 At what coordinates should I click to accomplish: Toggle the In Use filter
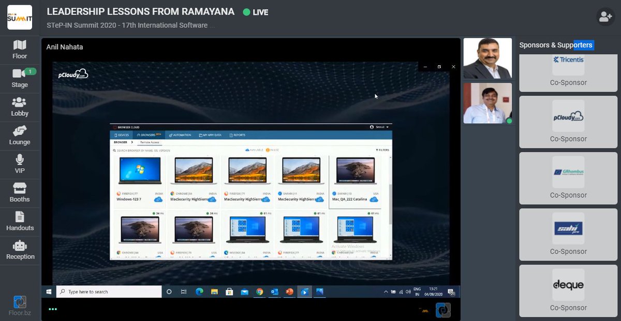(x=272, y=150)
